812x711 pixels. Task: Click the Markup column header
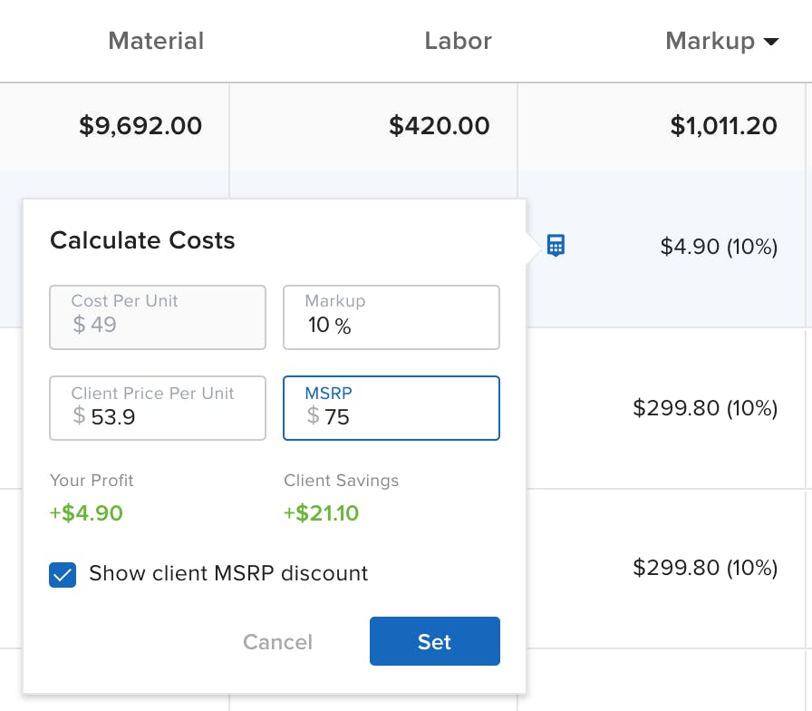pos(711,40)
